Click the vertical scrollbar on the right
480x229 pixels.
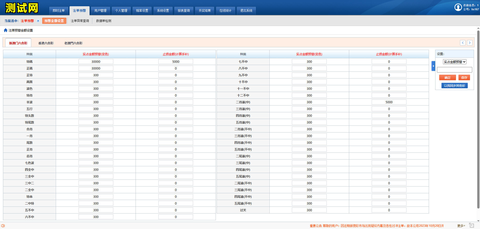[x=478, y=120]
